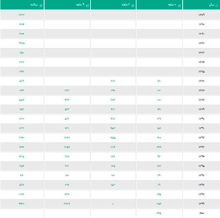Open annual value in the 1379 row

(21, 15)
